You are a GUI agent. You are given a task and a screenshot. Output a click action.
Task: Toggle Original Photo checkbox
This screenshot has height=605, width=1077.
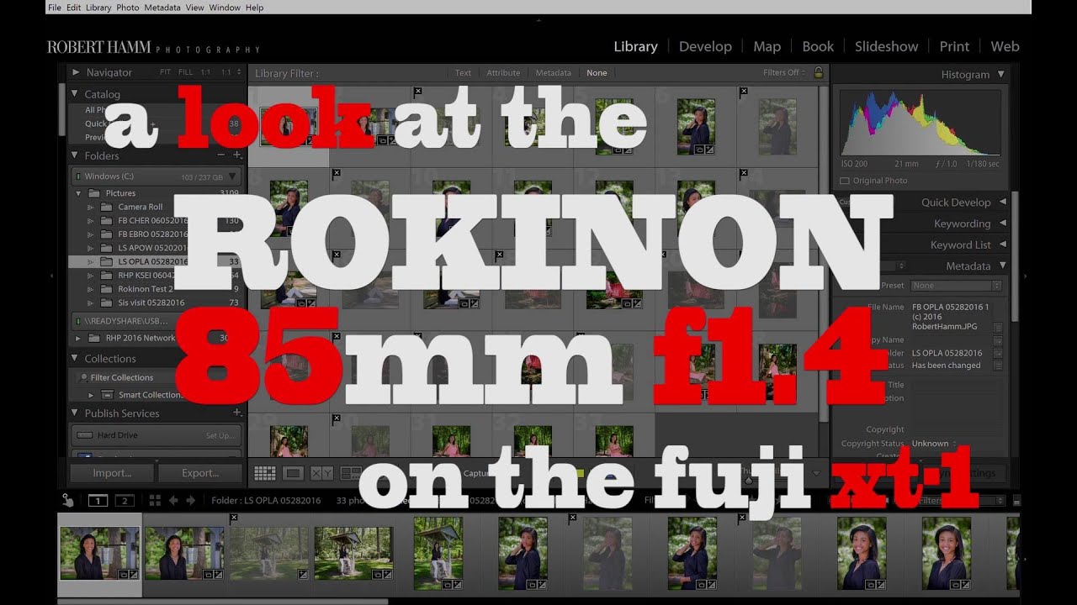(x=845, y=181)
